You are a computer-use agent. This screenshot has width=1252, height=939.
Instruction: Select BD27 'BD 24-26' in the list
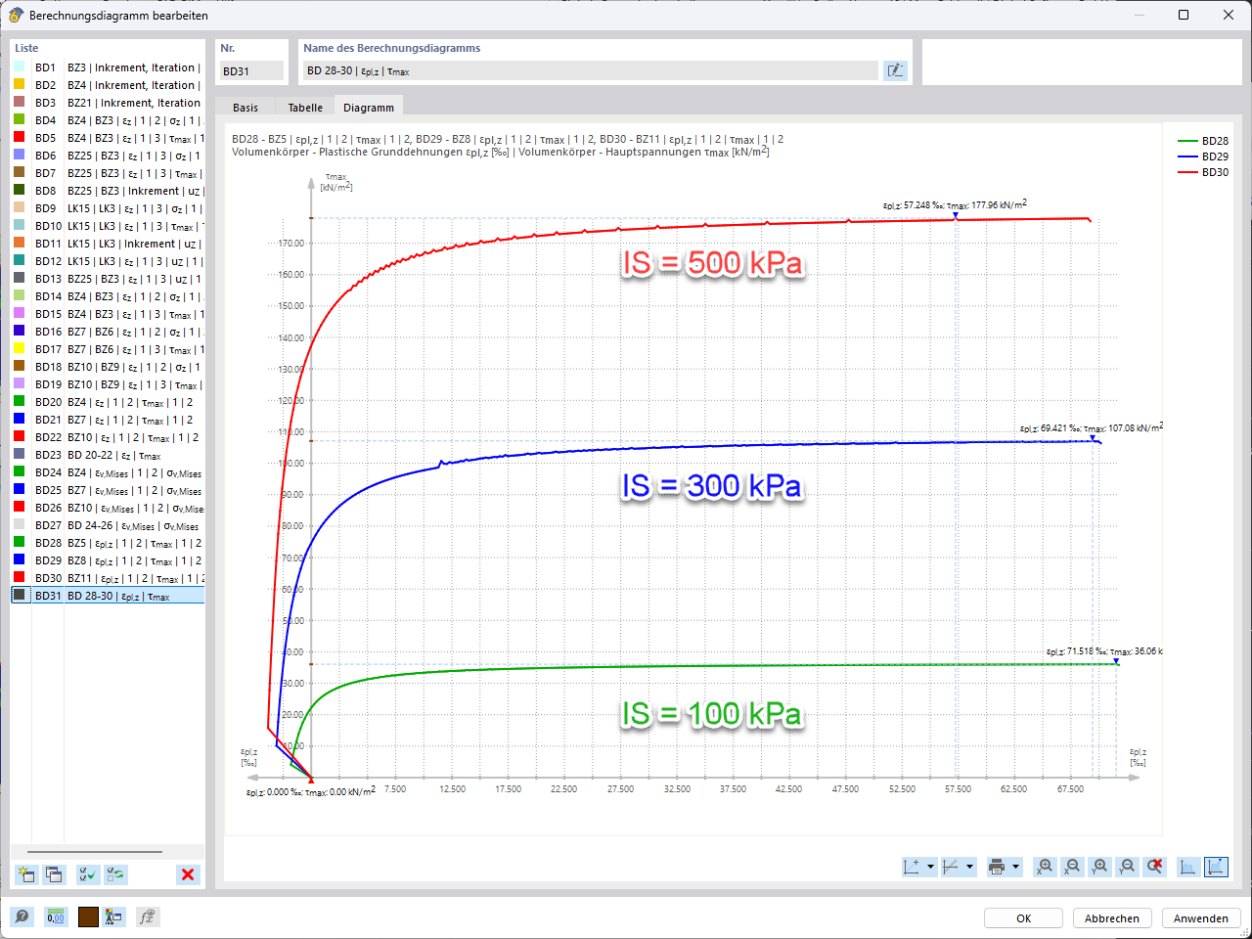(x=108, y=525)
